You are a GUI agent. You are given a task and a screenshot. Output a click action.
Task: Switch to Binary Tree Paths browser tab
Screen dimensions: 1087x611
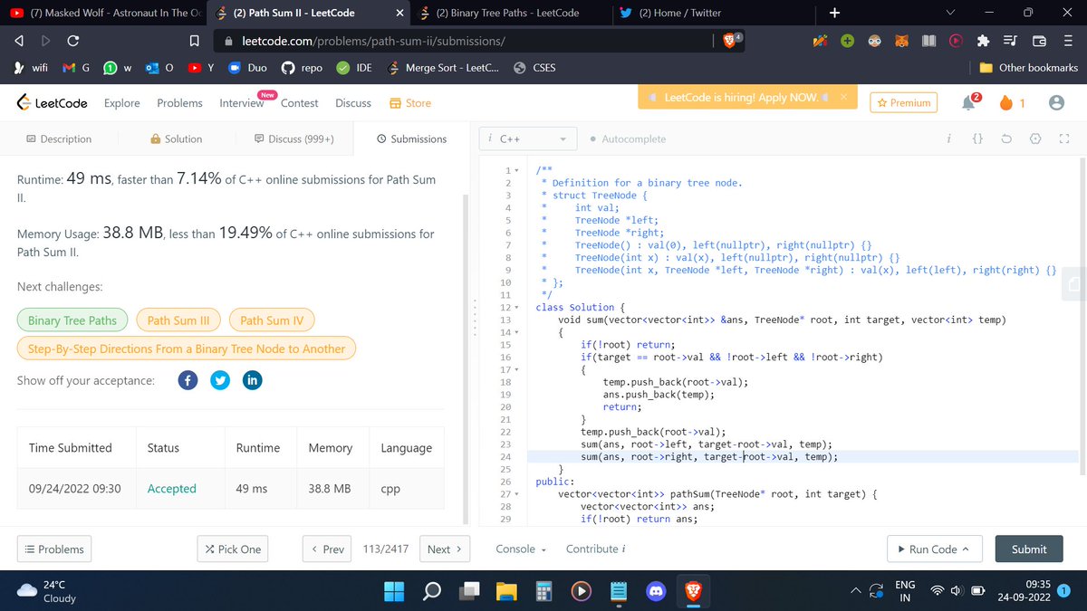point(507,13)
